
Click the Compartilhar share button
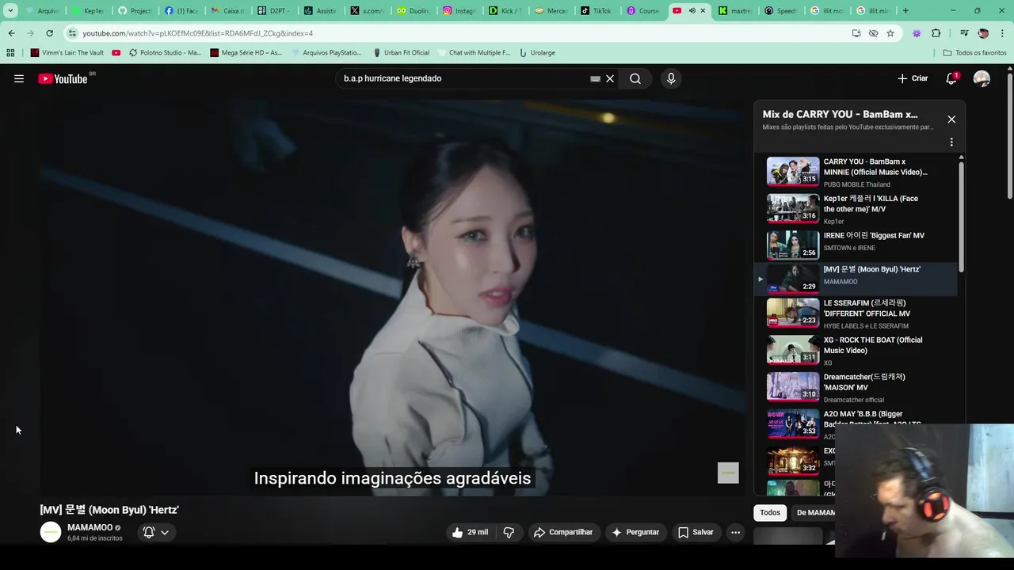[x=563, y=532]
